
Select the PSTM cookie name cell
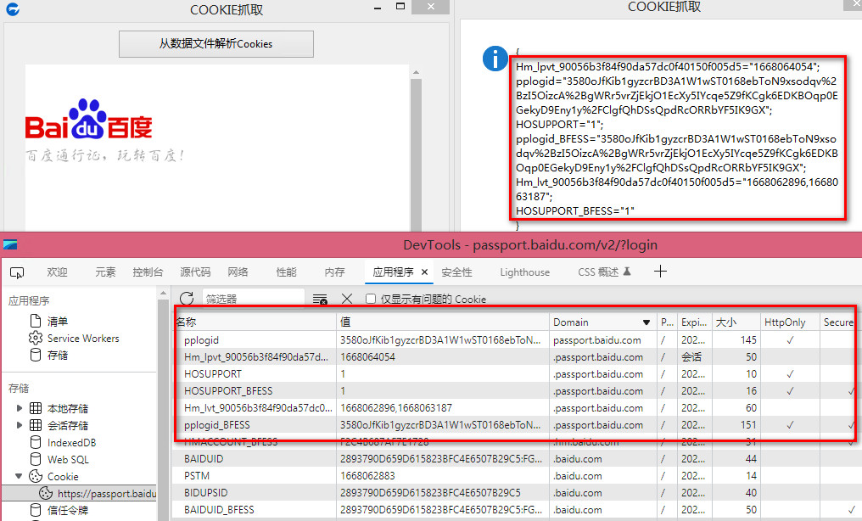[x=197, y=476]
